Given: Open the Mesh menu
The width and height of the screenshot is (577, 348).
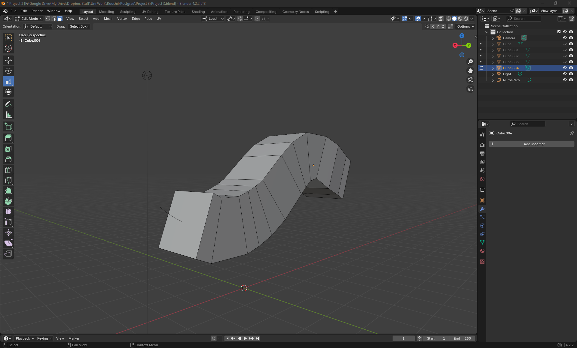Looking at the screenshot, I should pos(108,19).
